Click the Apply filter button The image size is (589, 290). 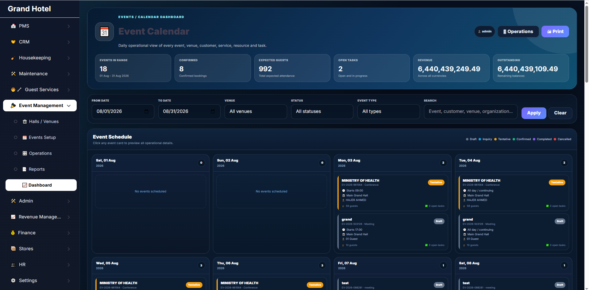pos(534,113)
